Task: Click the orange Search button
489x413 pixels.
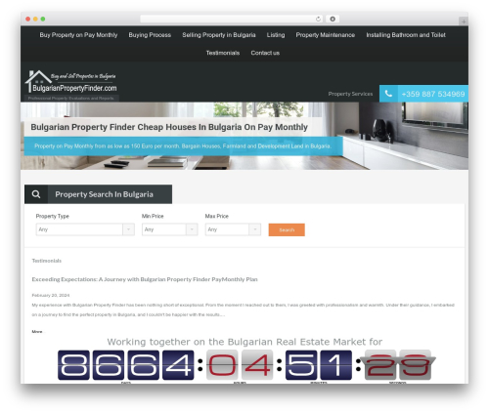Action: click(287, 229)
